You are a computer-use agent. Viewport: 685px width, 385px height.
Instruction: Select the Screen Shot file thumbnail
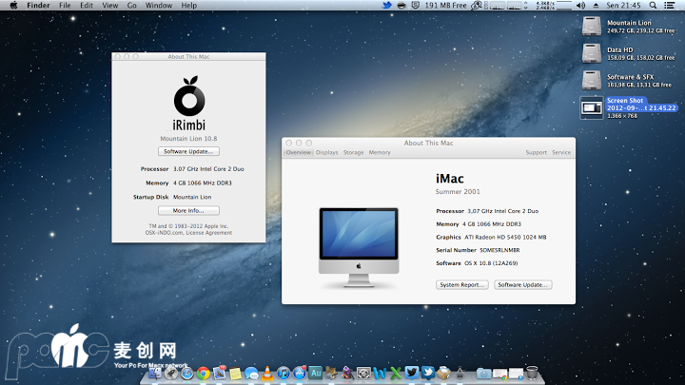590,109
